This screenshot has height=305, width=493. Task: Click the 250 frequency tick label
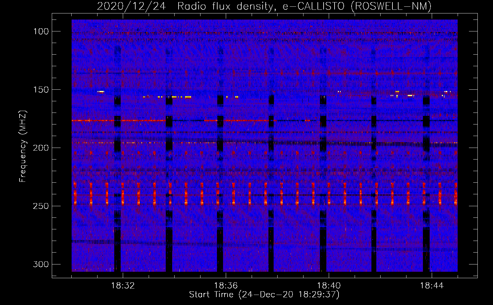[x=41, y=206]
